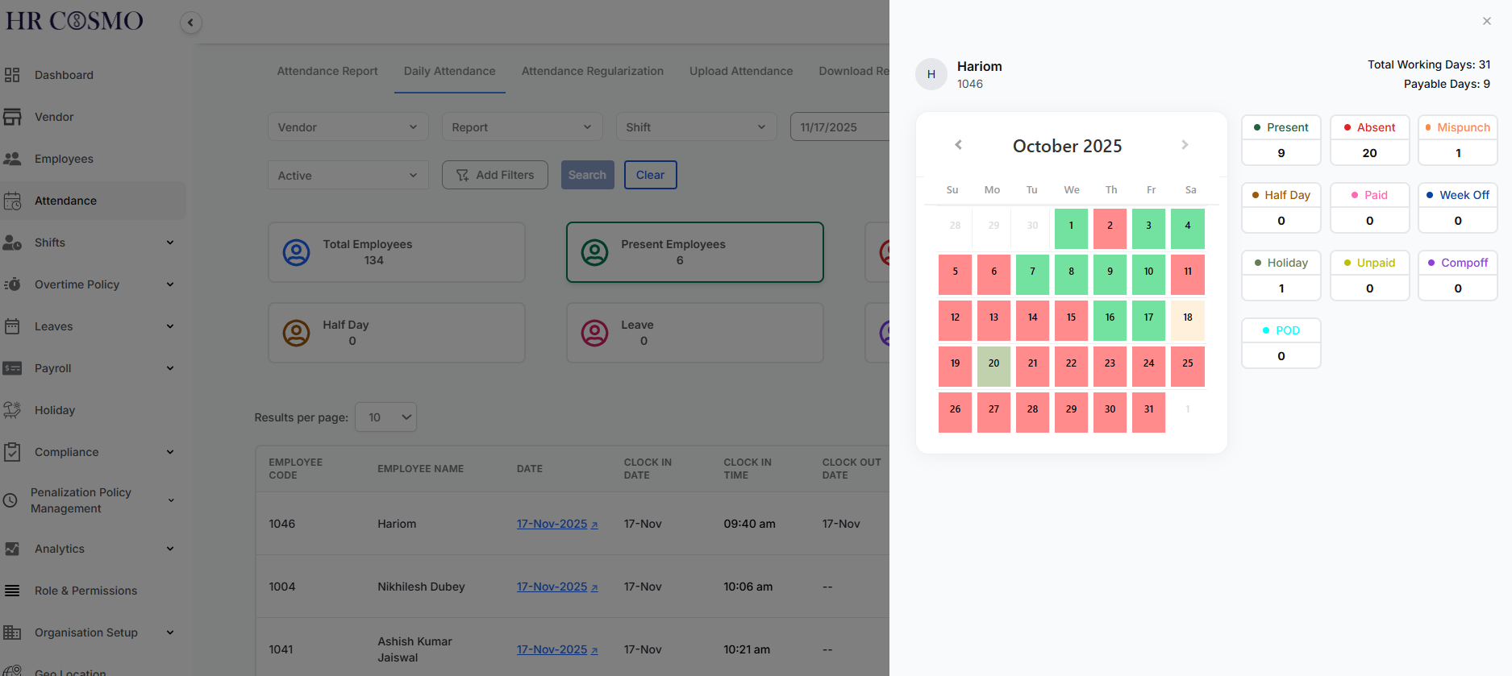The image size is (1512, 676).
Task: Expand the Shifts sidebar menu
Action: tap(169, 243)
